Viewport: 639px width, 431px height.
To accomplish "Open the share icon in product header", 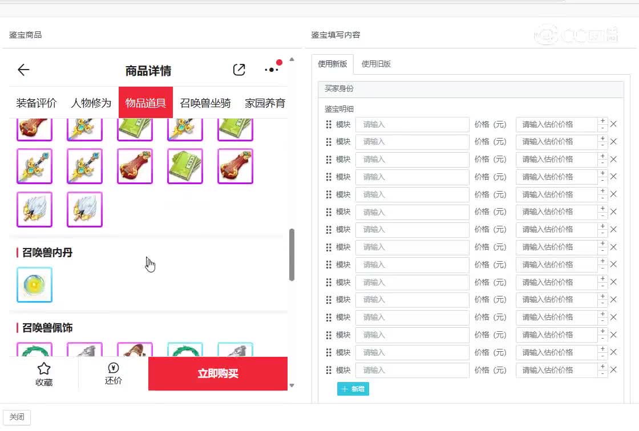I will point(239,70).
